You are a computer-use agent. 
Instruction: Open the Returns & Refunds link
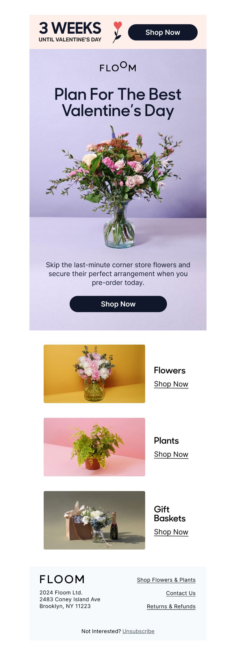(171, 607)
